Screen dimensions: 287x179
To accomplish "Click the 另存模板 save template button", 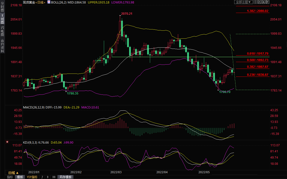I will 66,177.
